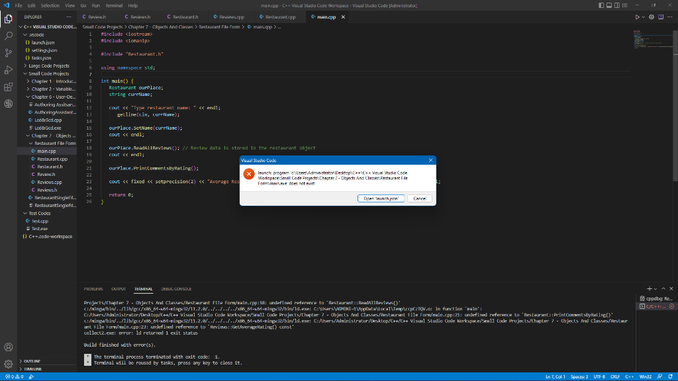Click Spaces: 3 indentation setting
The width and height of the screenshot is (678, 381).
pos(579,376)
